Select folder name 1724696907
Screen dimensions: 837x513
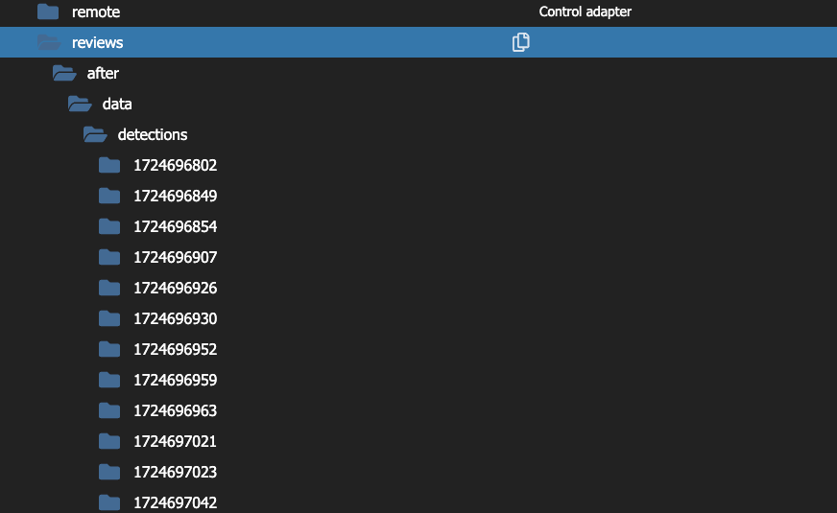[175, 257]
